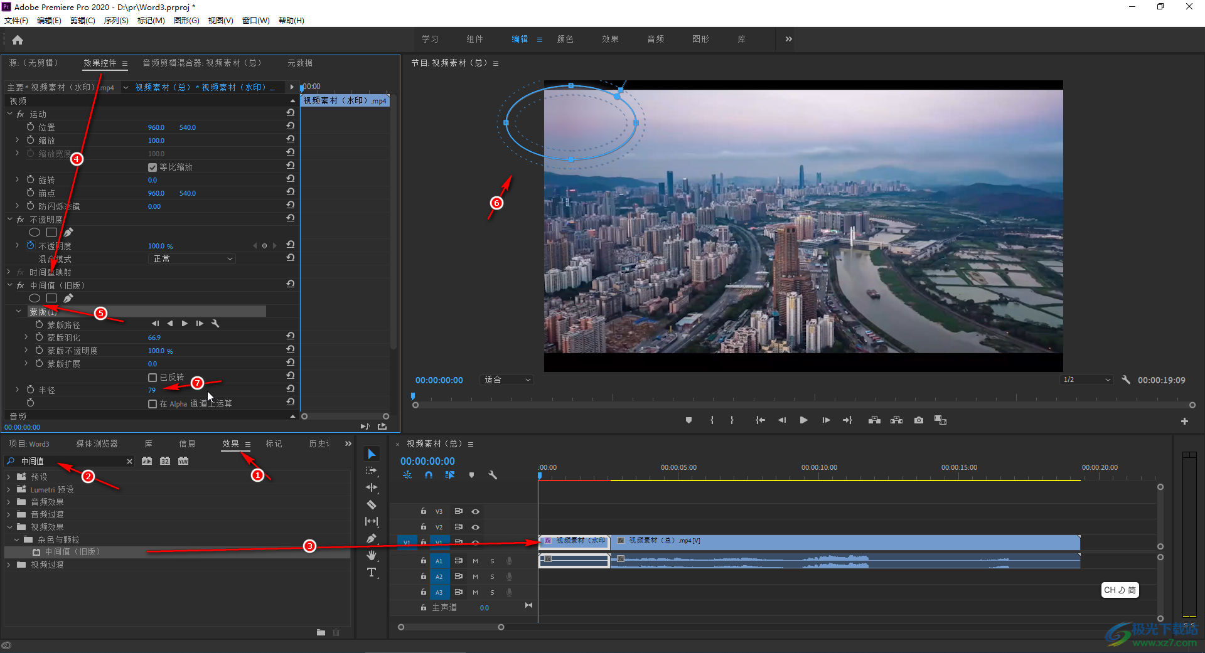Viewport: 1205px width, 653px height.
Task: Select the Track Select Forward tool
Action: 372,470
